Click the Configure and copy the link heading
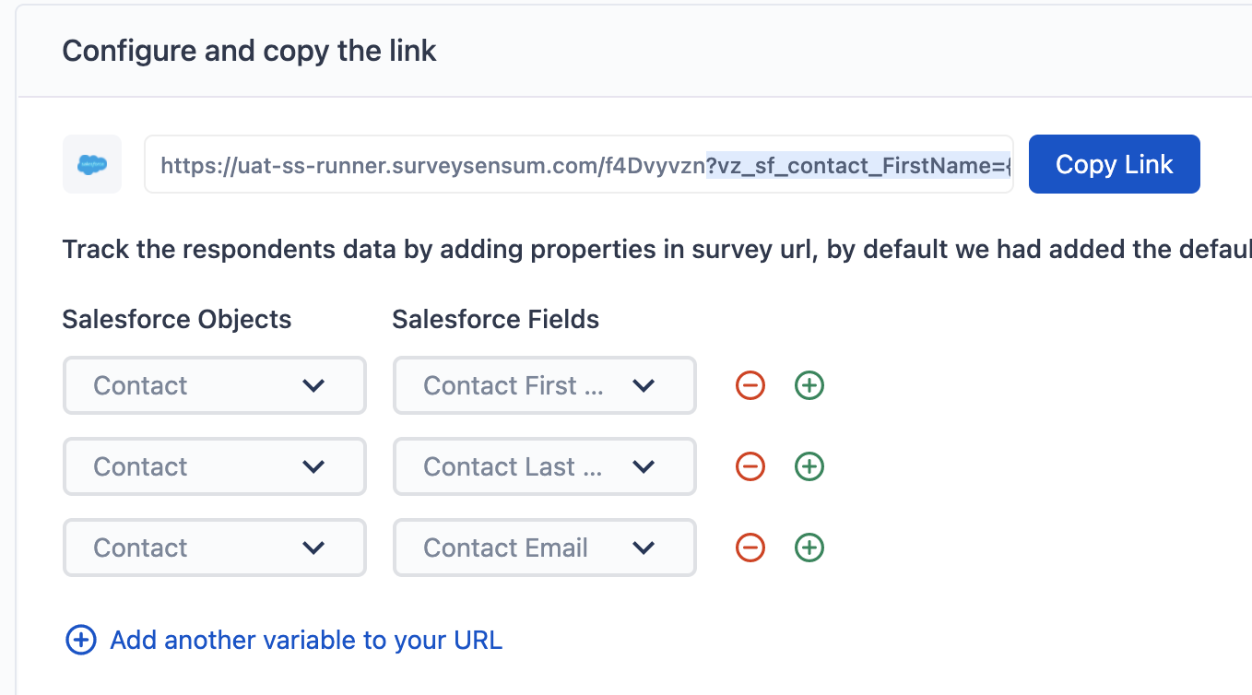Viewport: 1252px width, 695px height. [x=249, y=51]
